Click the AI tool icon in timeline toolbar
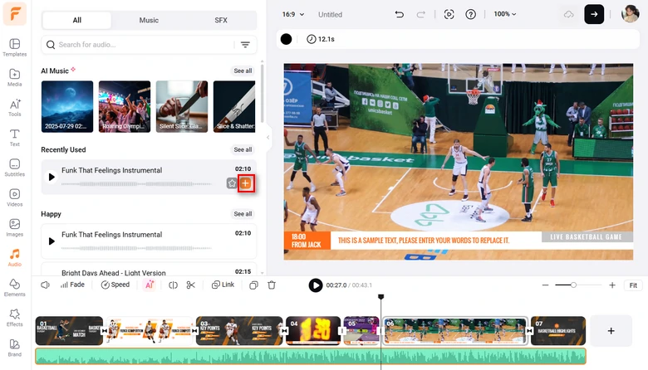The image size is (648, 370). (150, 285)
